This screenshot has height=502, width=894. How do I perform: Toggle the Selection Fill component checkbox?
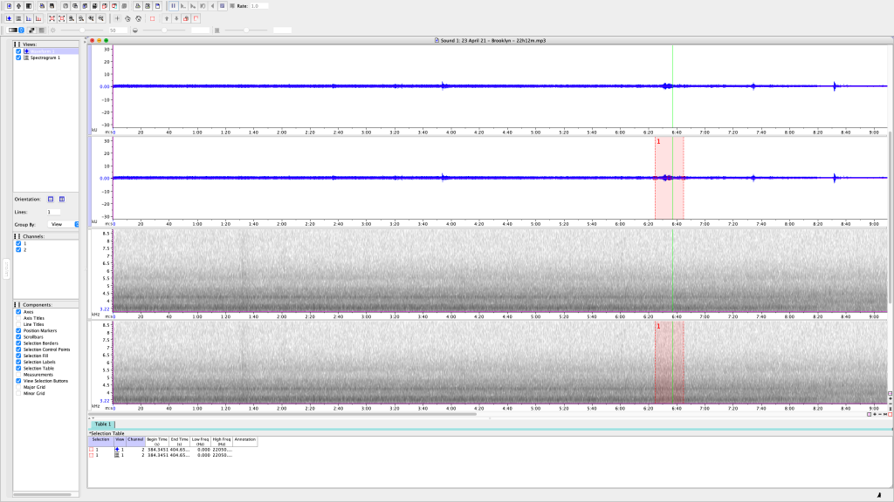(x=18, y=356)
